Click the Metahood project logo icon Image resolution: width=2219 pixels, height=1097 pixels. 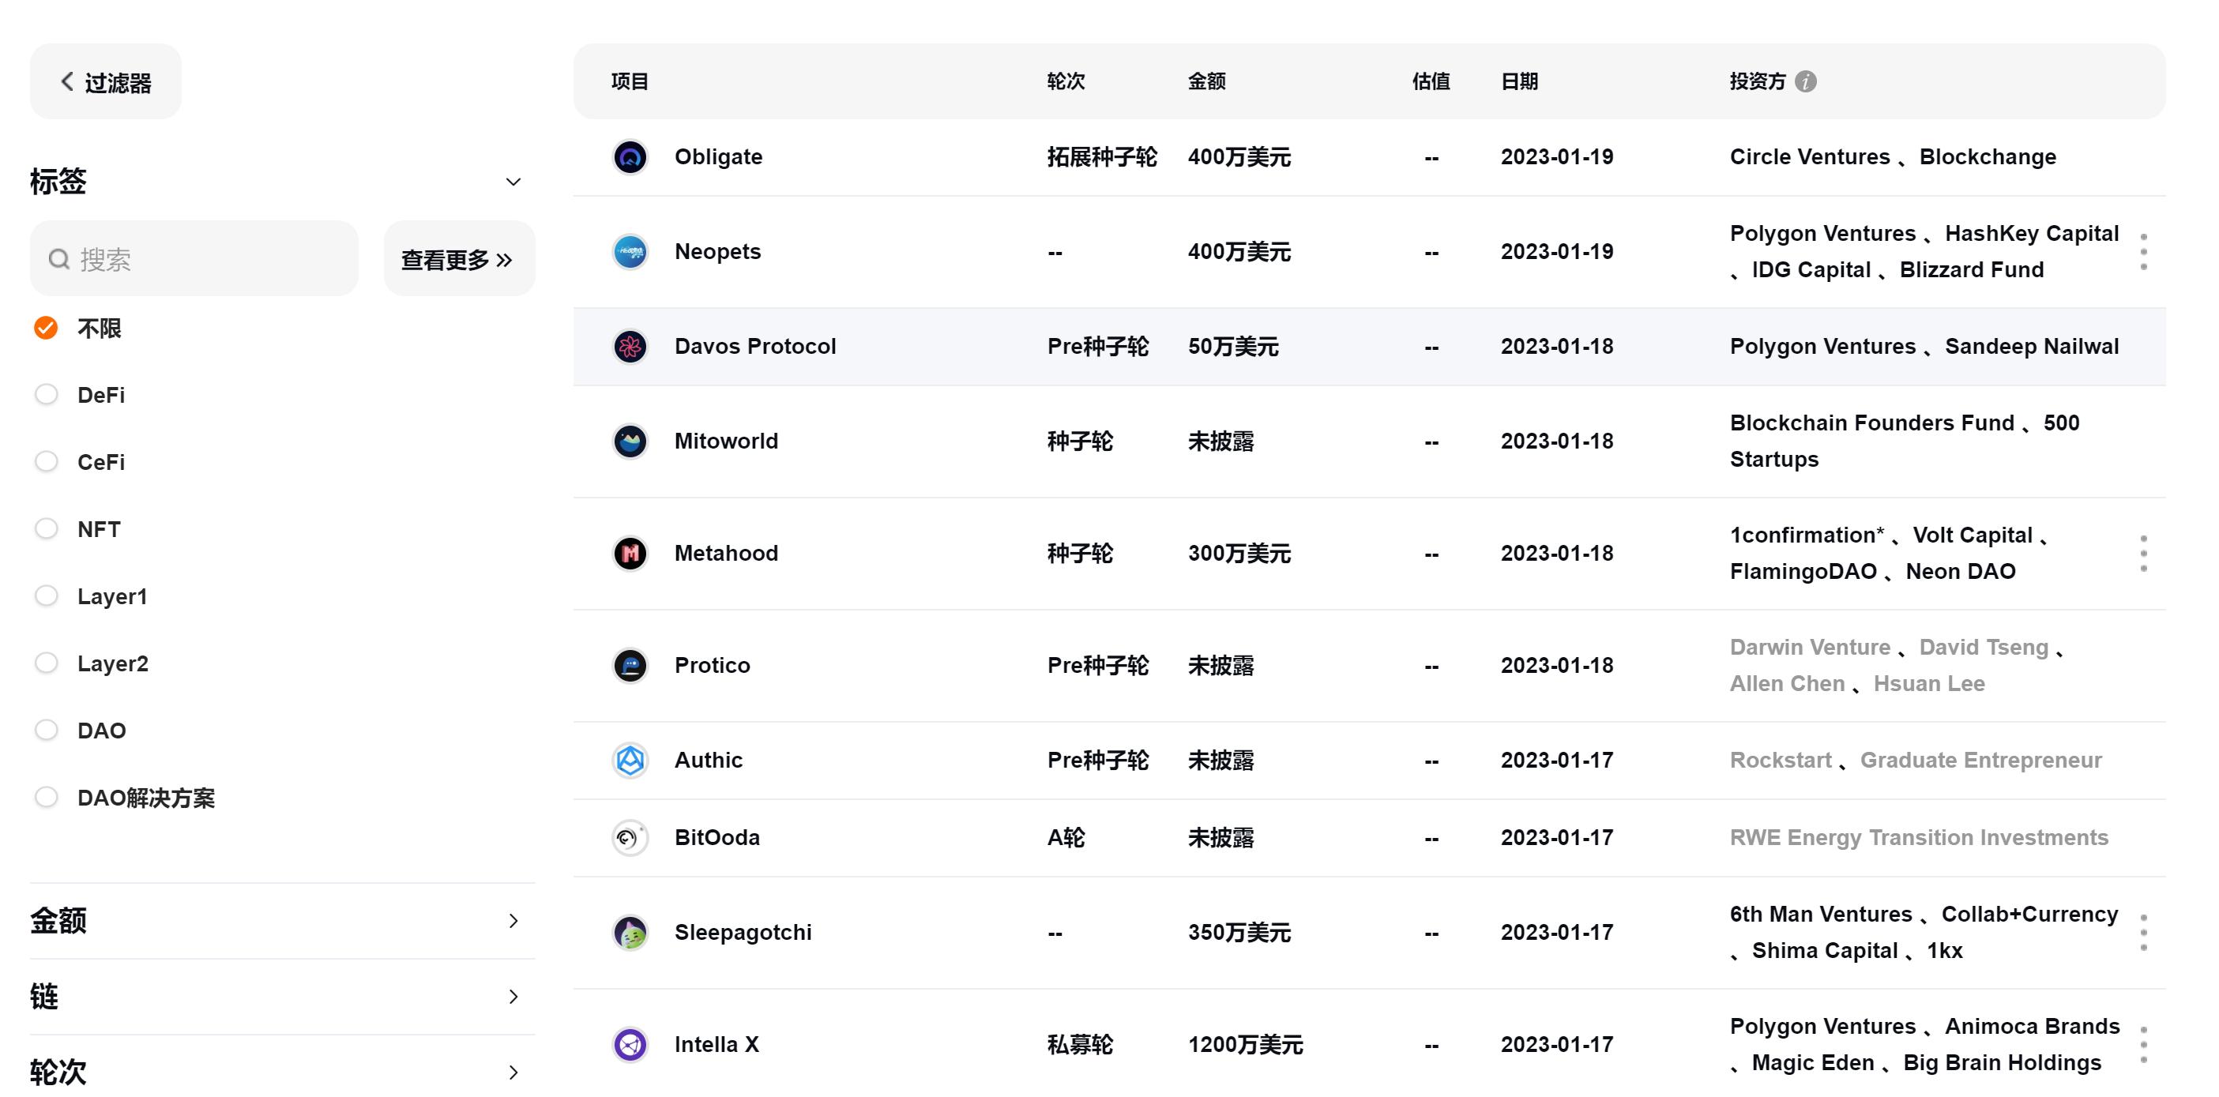(x=630, y=553)
